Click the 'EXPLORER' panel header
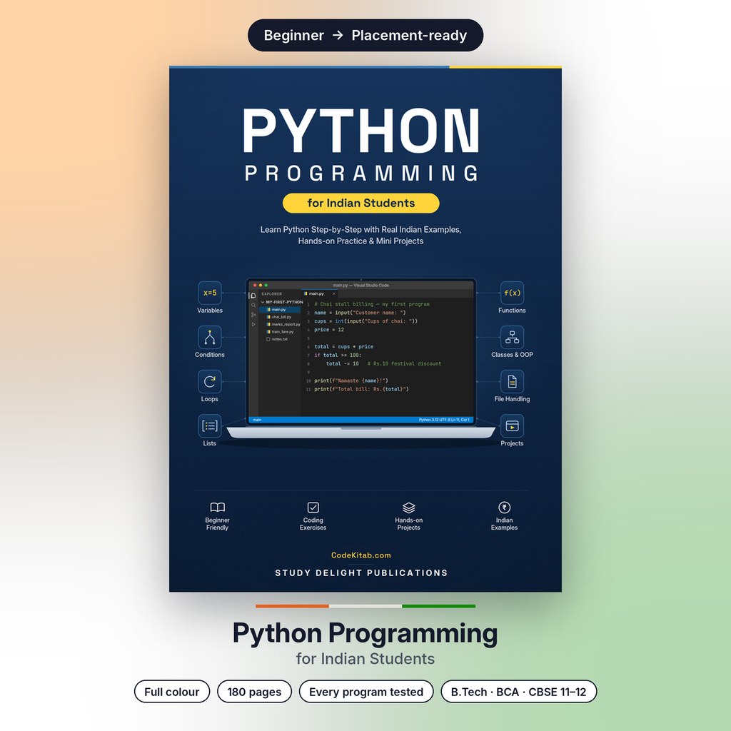731x731 pixels. [272, 294]
